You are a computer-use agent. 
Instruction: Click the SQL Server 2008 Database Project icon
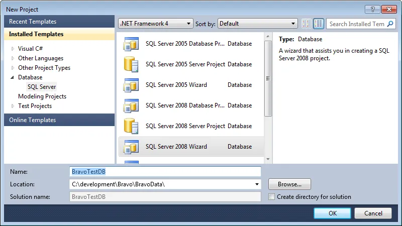(x=131, y=105)
